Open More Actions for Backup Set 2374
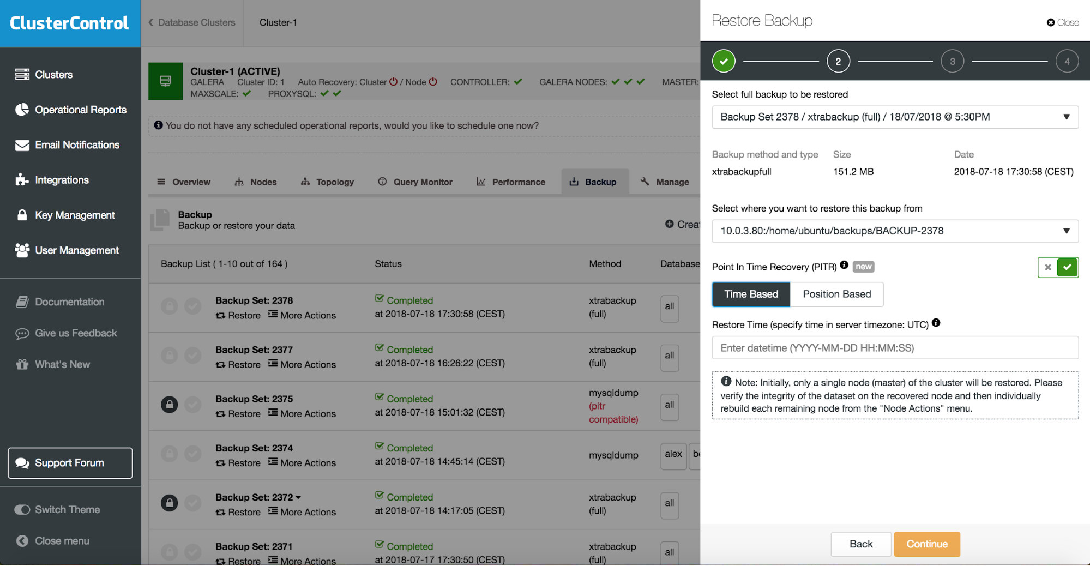This screenshot has width=1090, height=566. tap(302, 463)
